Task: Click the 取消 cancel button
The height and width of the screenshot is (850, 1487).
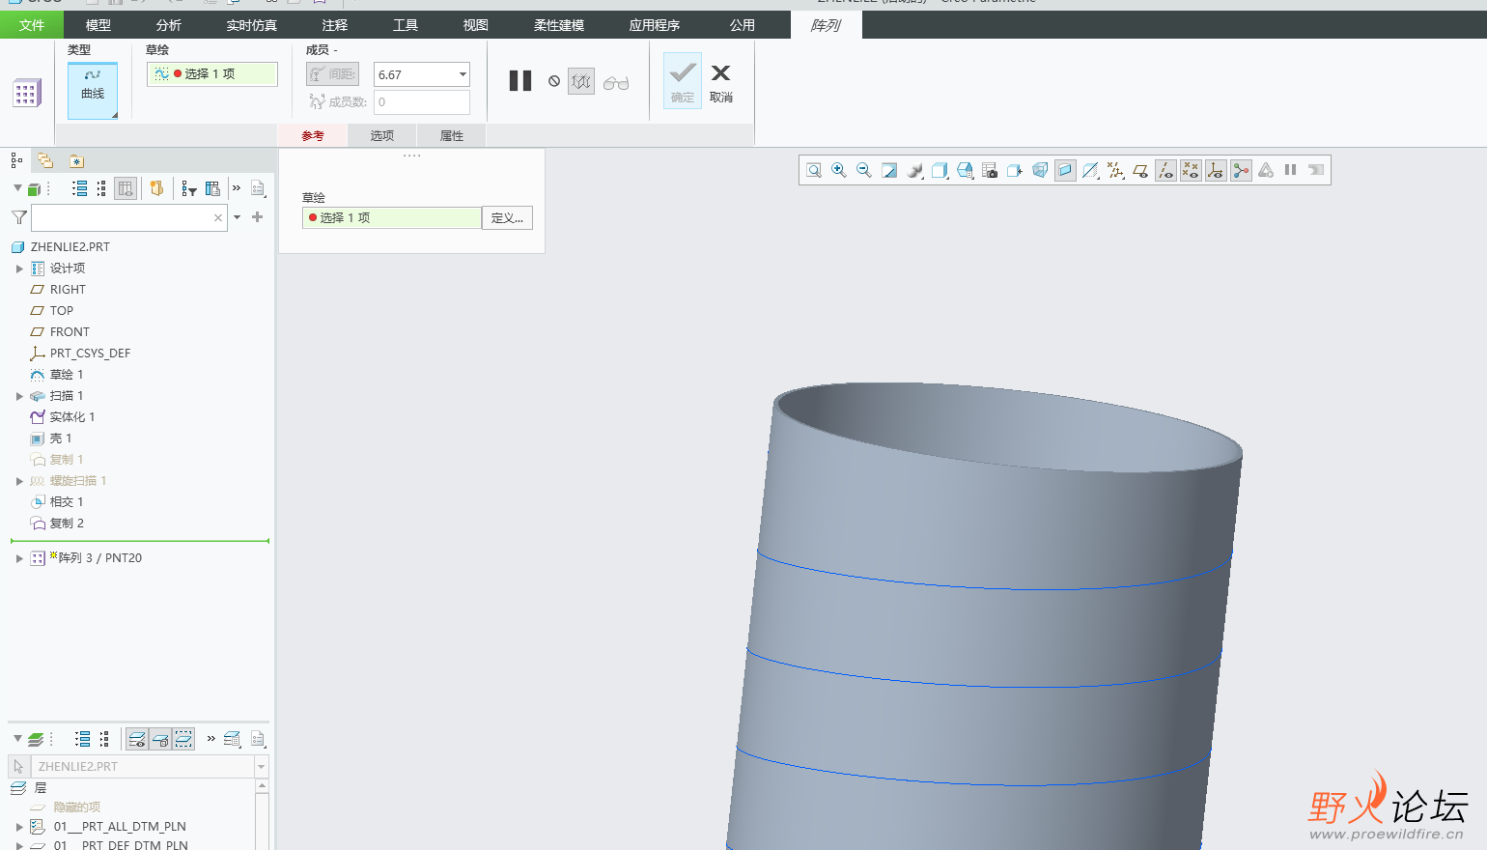Action: (720, 82)
